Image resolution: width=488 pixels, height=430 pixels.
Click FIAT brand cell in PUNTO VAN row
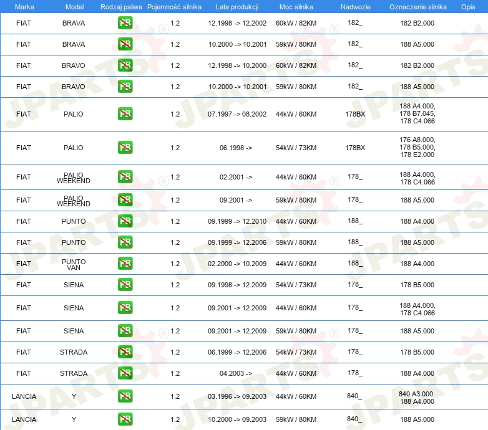tap(24, 264)
